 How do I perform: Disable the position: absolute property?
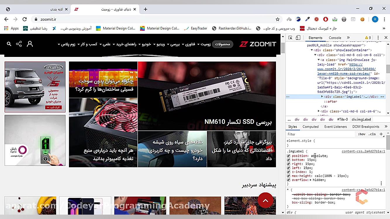288,156
